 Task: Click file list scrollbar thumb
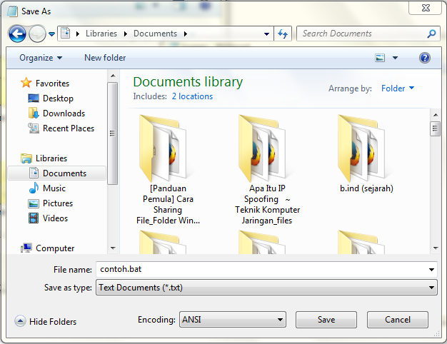click(x=435, y=128)
